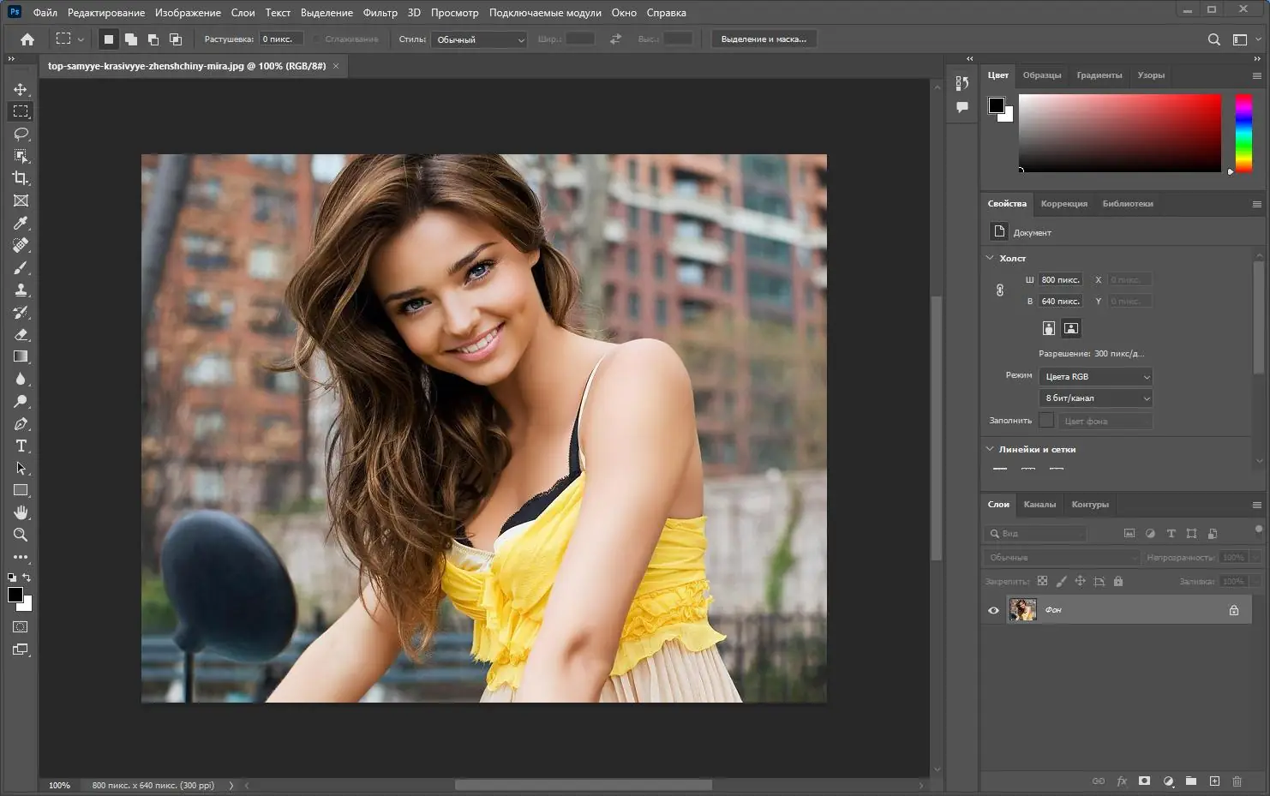
Task: Activate the Crop tool
Action: (21, 178)
